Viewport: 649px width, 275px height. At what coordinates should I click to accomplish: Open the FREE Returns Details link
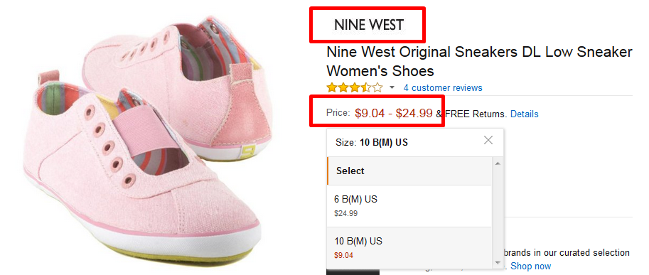coord(525,114)
